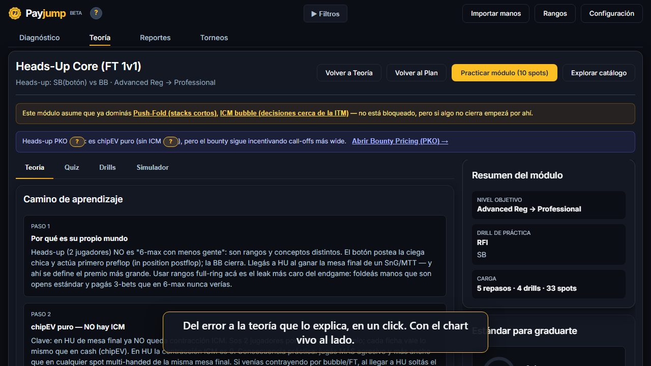Viewport: 651px width, 366px height.
Task: Click the ICM question mark tooltip badge
Action: 171,142
